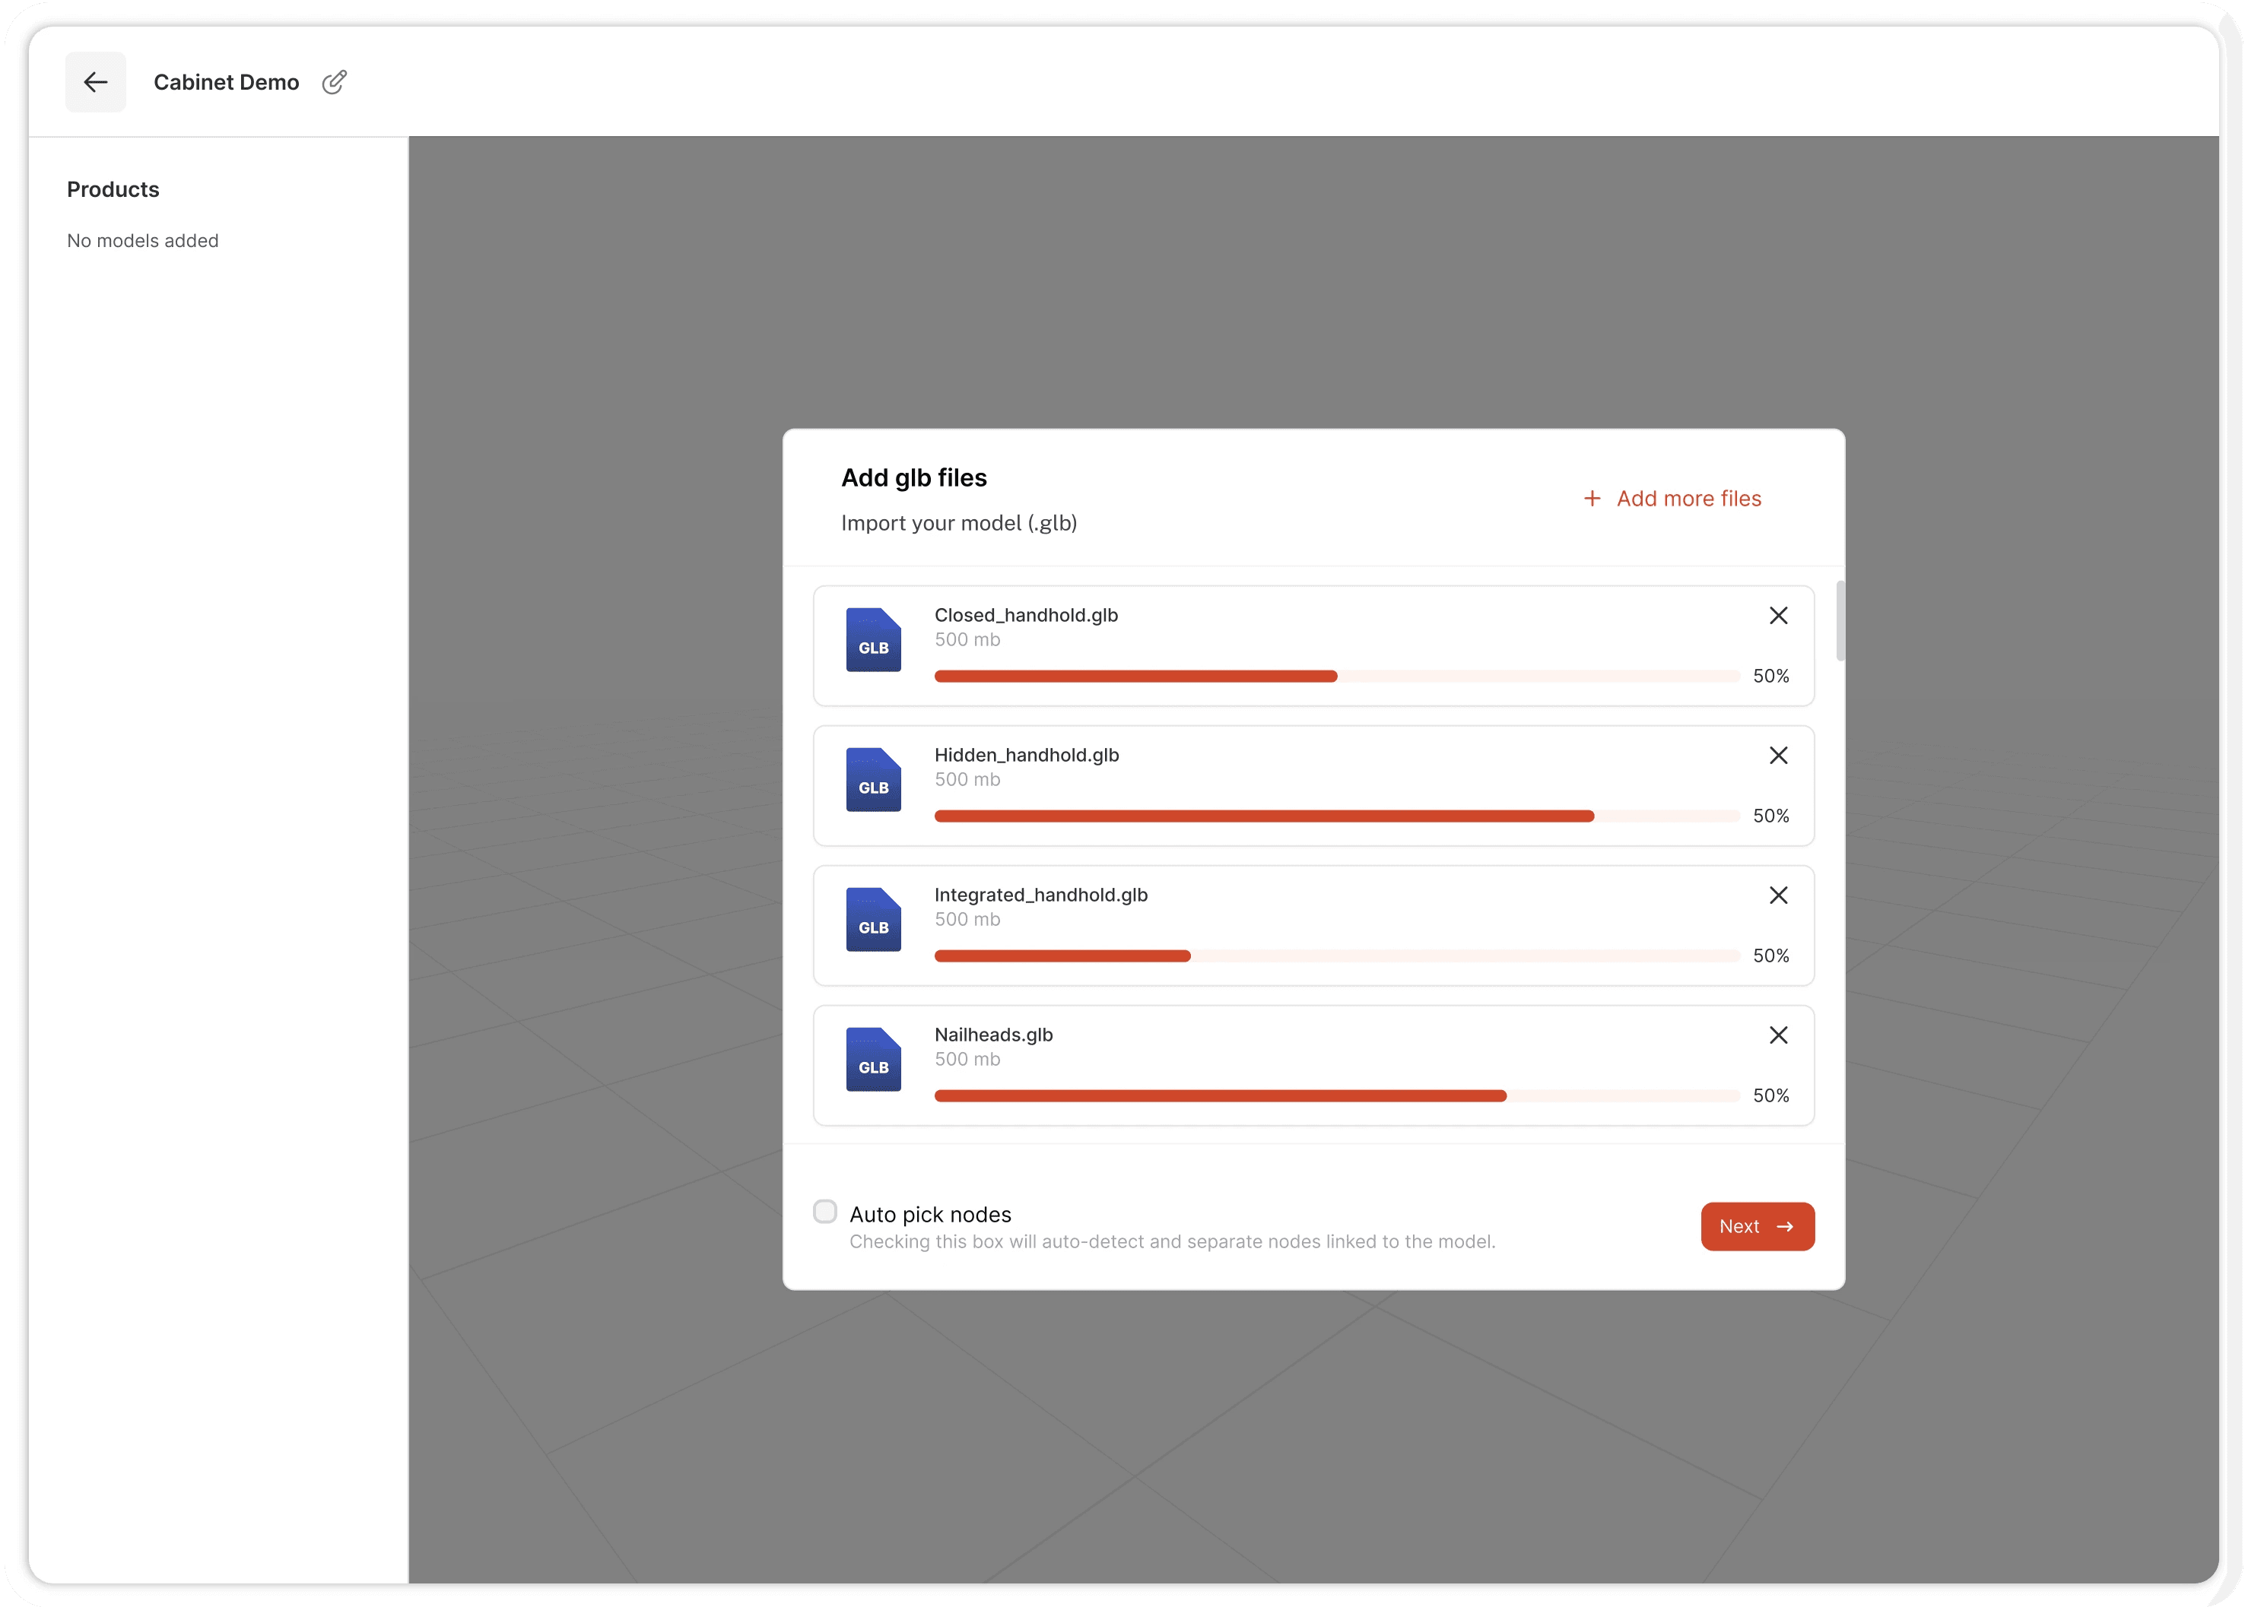Click the back arrow button

click(95, 82)
